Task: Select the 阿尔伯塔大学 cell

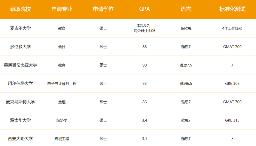Action: [x=20, y=84]
